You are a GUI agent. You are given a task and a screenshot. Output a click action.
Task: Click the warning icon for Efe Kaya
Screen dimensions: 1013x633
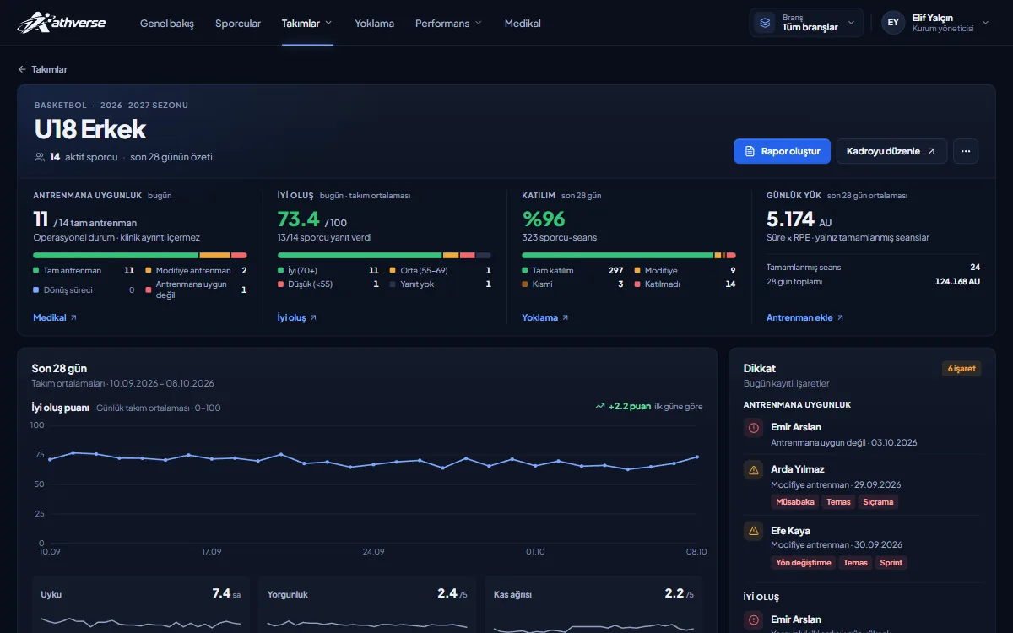[753, 532]
